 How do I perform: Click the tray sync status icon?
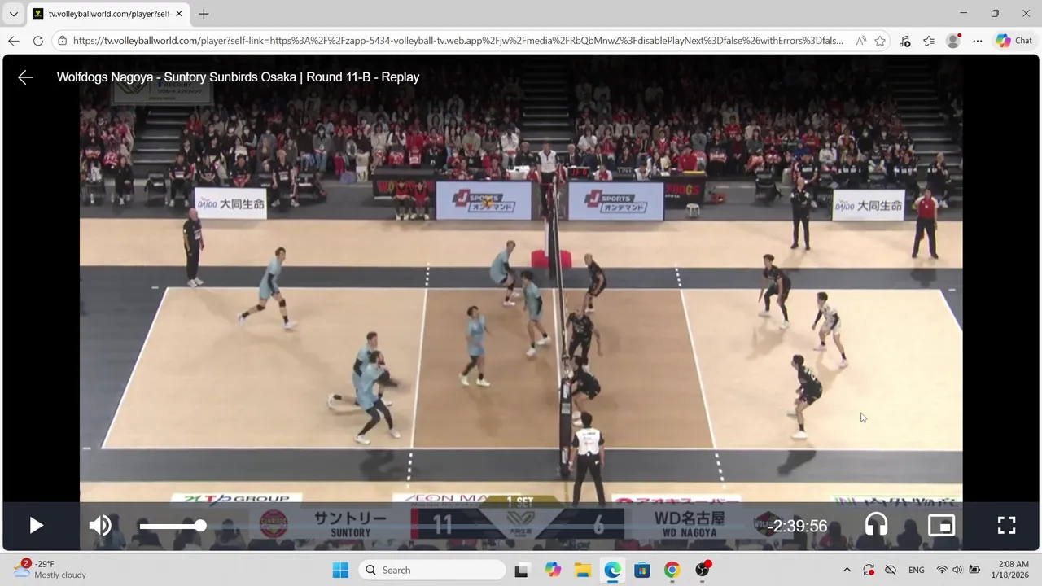point(869,570)
